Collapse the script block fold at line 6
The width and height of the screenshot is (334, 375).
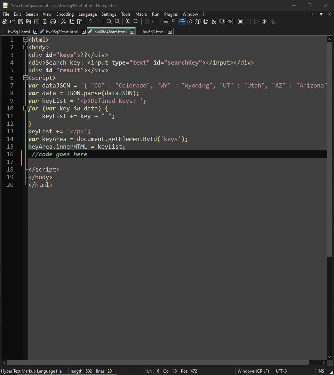point(25,78)
